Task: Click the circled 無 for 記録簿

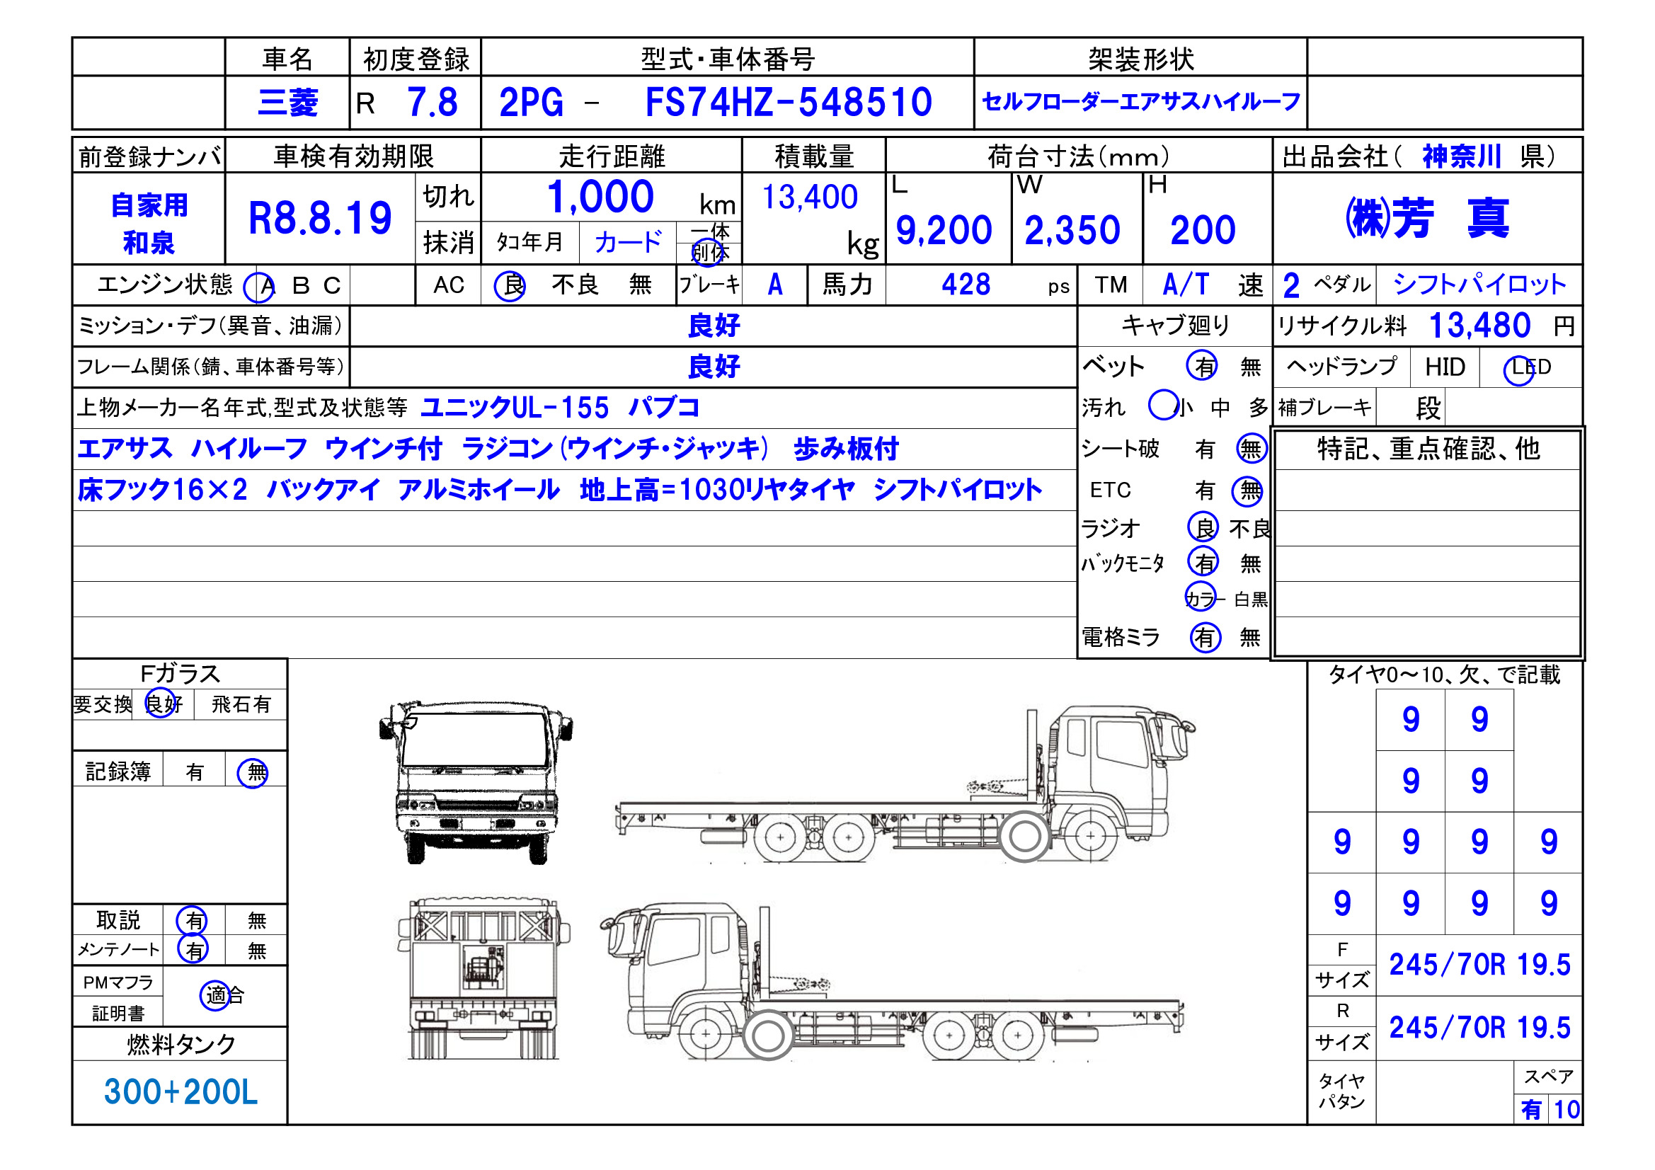Action: coord(253,772)
